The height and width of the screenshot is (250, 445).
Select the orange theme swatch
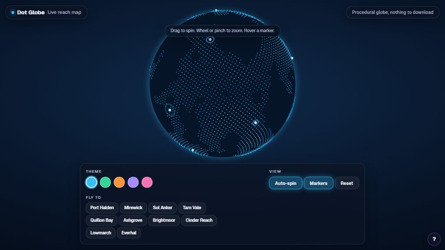(119, 182)
